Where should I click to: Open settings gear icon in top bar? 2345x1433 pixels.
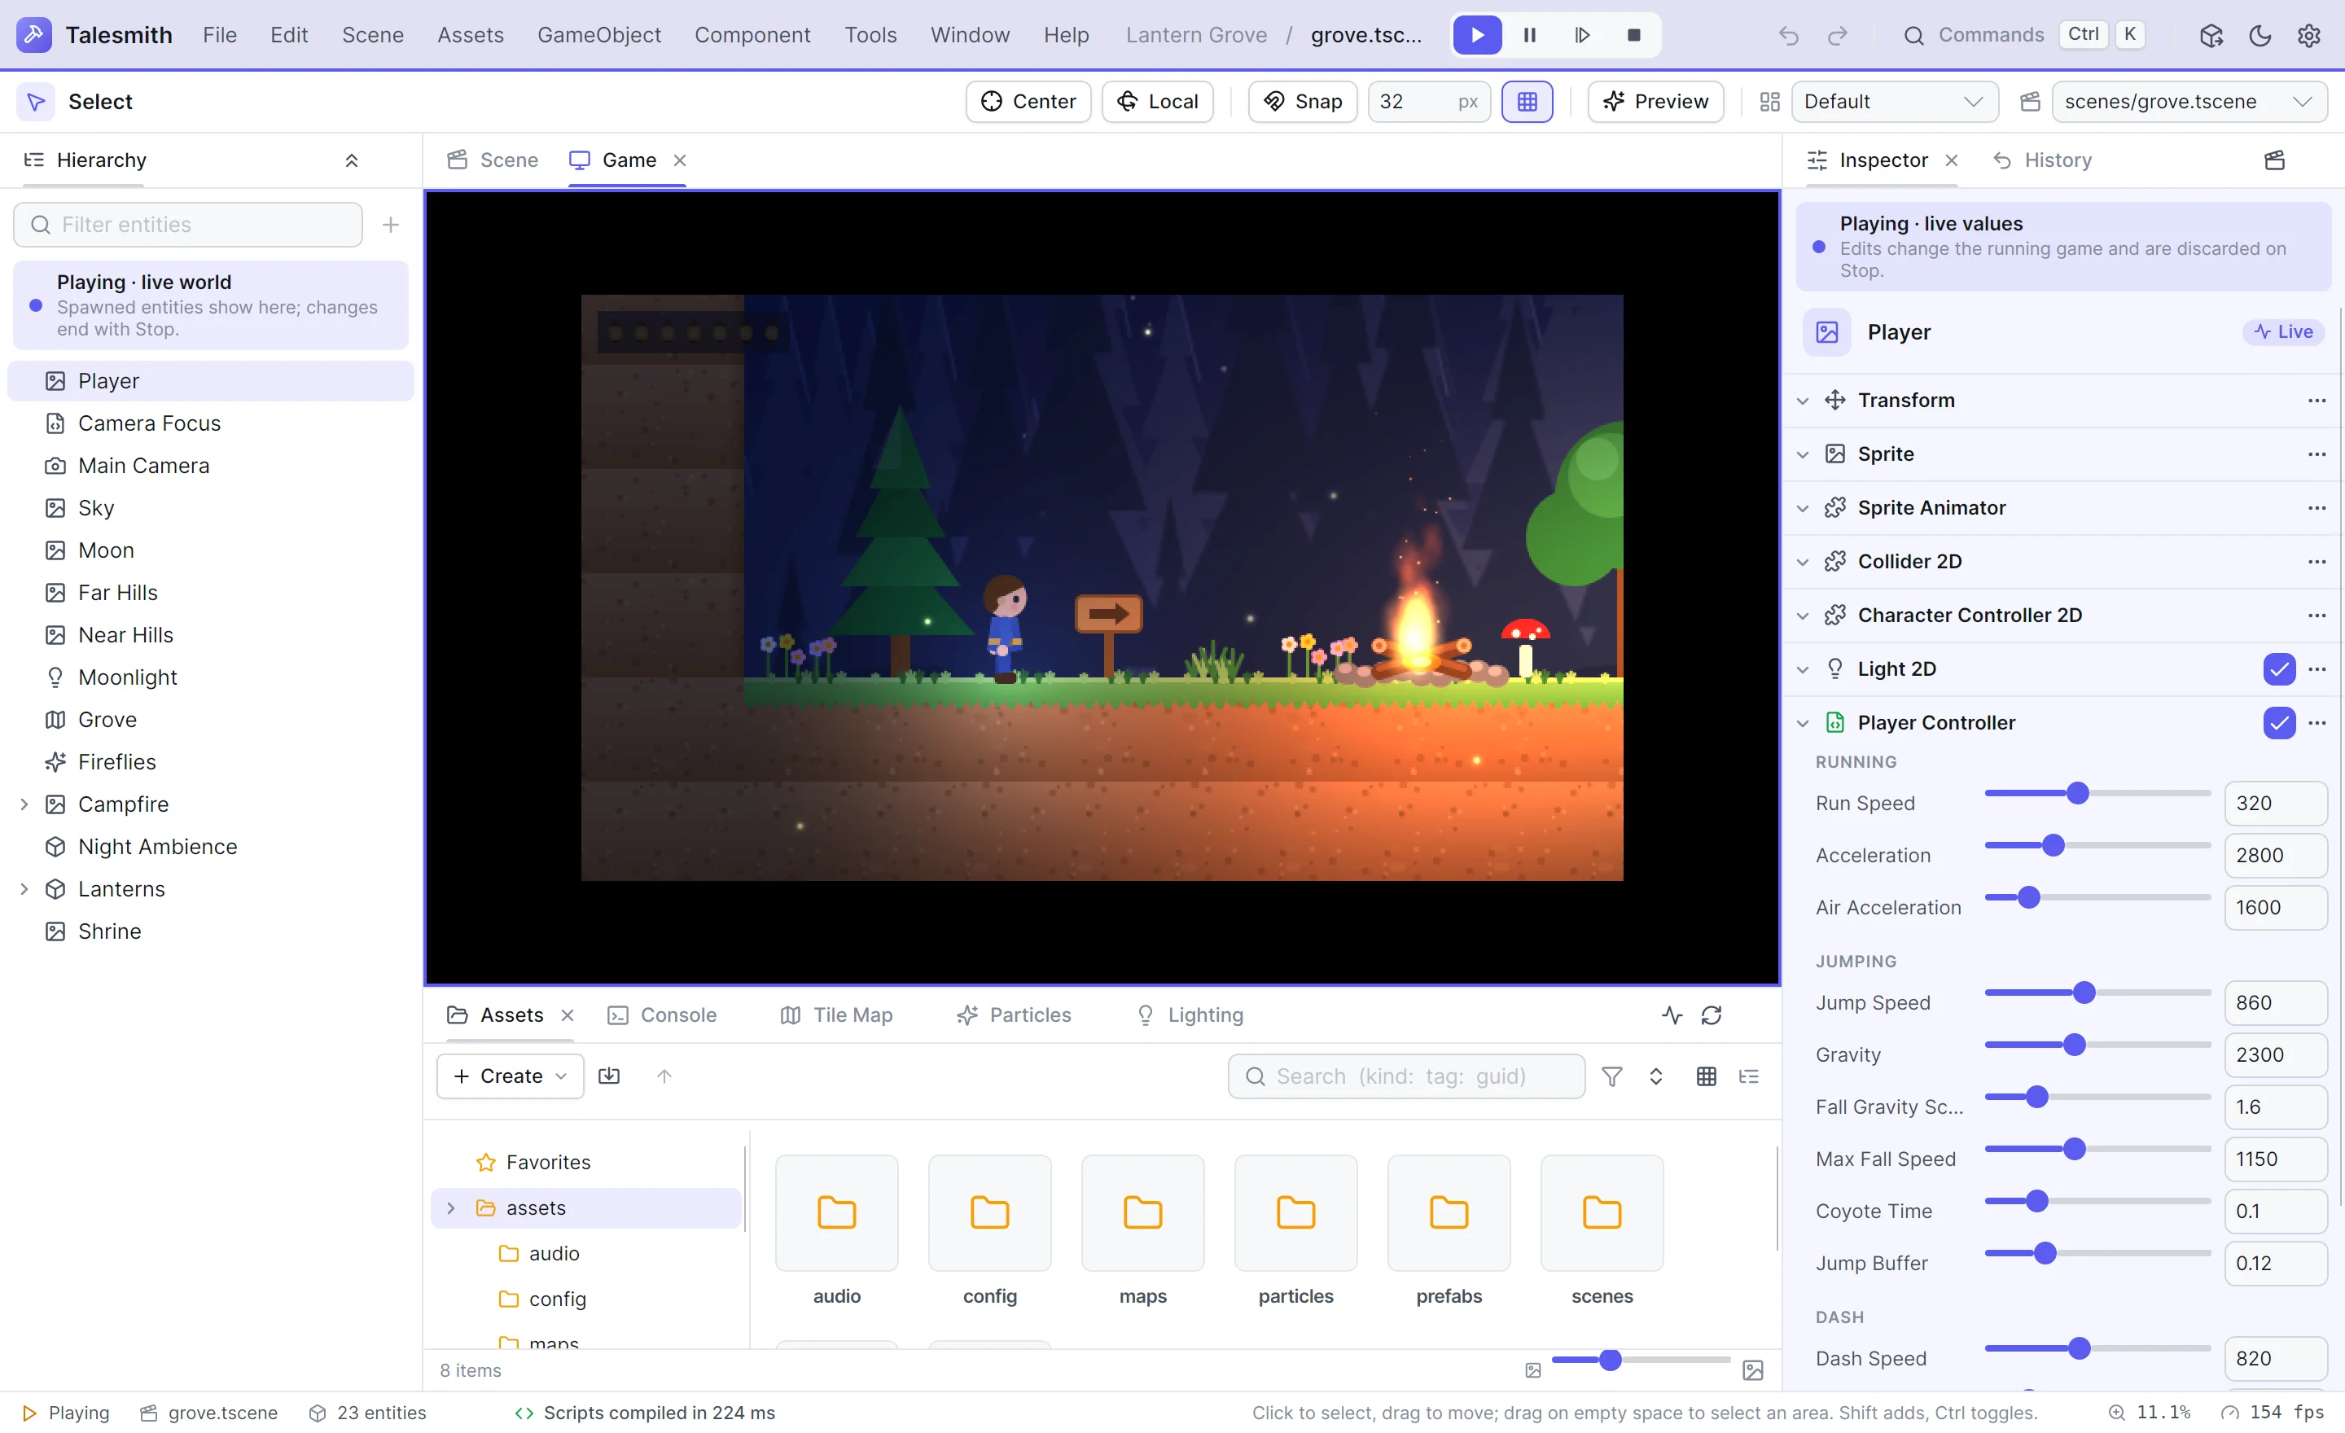click(x=2309, y=36)
